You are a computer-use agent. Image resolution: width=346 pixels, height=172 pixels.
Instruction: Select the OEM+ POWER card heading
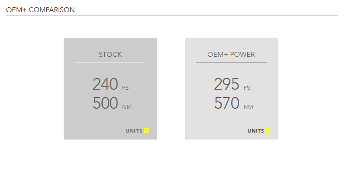[231, 55]
